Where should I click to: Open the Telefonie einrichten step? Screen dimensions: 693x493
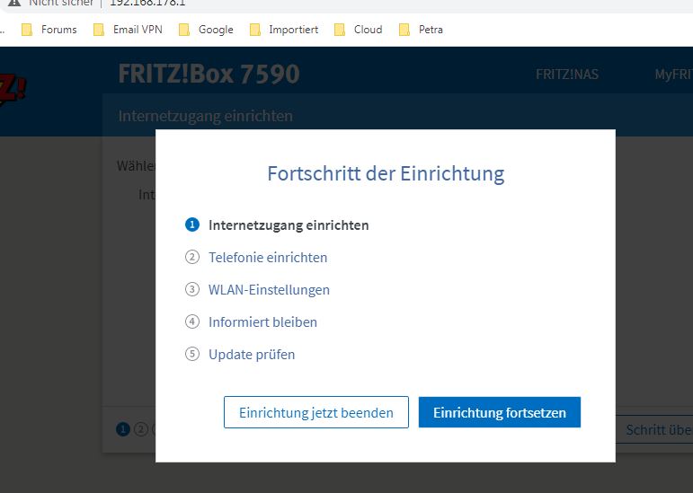(268, 258)
